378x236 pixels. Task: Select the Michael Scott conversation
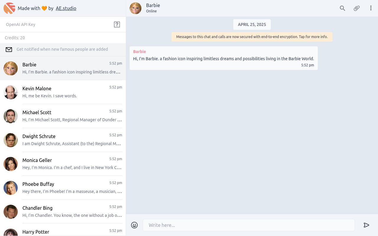[63, 116]
